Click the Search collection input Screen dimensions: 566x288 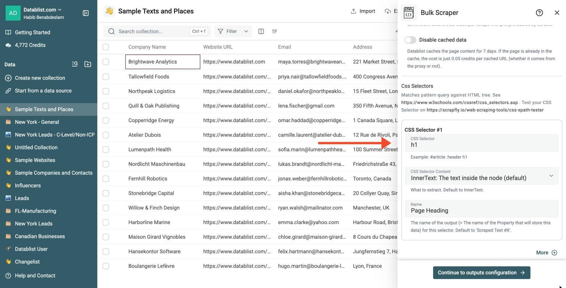157,31
